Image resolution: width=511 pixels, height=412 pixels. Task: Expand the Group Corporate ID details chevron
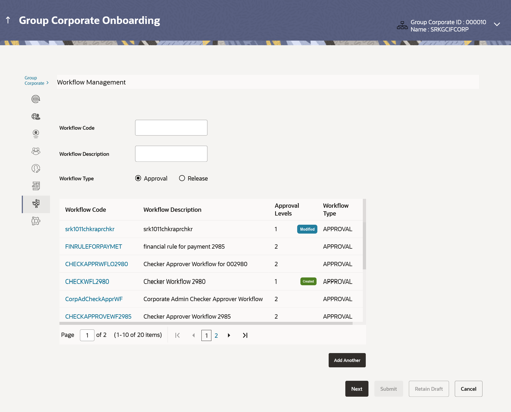497,24
